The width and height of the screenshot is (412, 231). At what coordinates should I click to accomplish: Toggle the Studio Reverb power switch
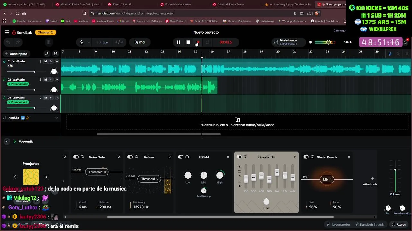click(306, 157)
